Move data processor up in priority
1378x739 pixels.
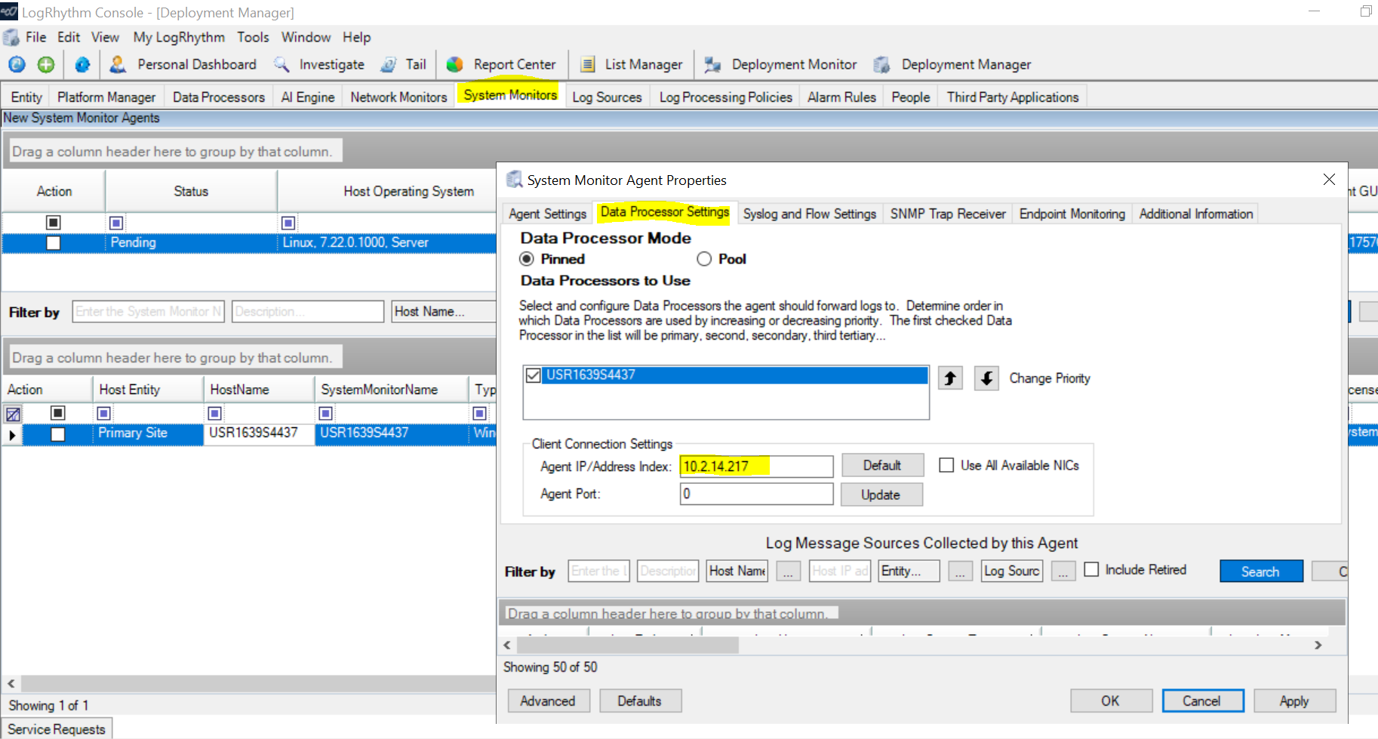tap(950, 378)
